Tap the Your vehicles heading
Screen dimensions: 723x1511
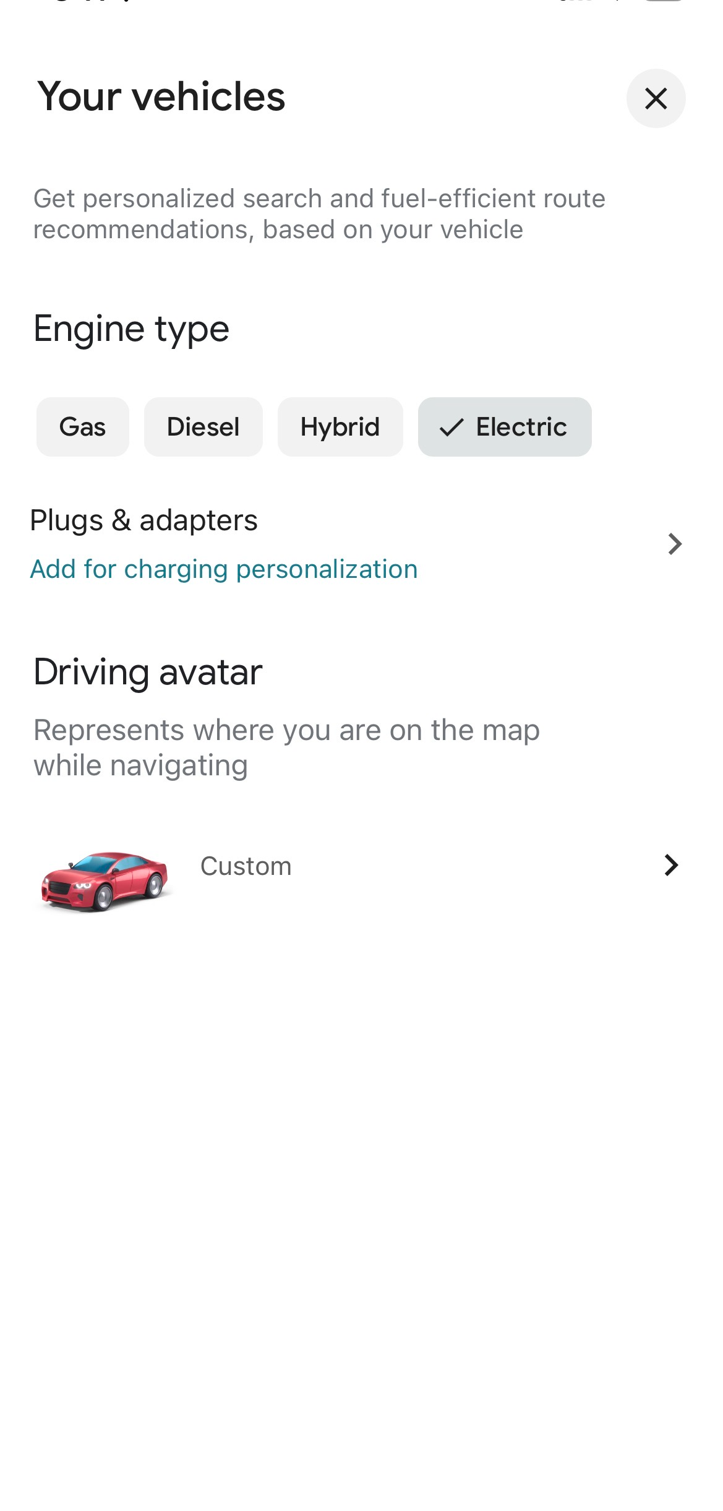click(x=160, y=97)
